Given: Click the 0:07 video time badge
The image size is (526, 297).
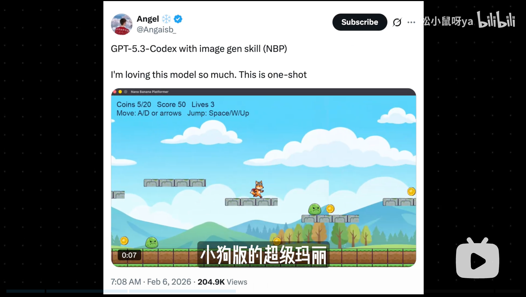Looking at the screenshot, I should coord(129,255).
